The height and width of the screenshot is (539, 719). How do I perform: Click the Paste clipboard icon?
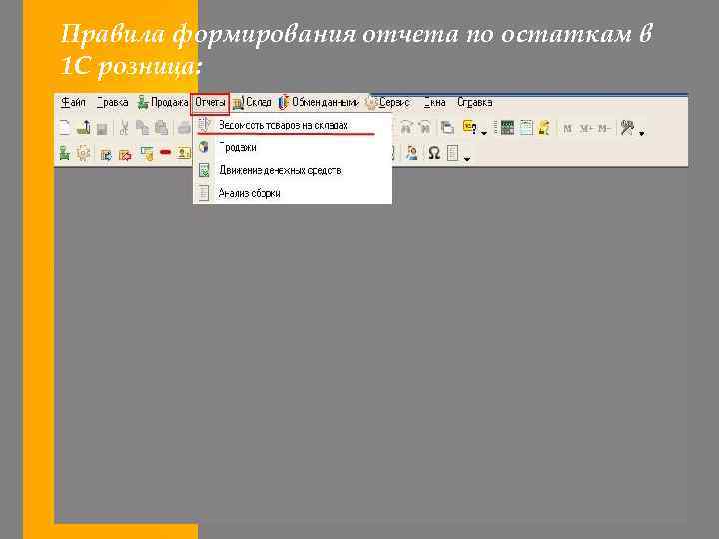coord(162,128)
